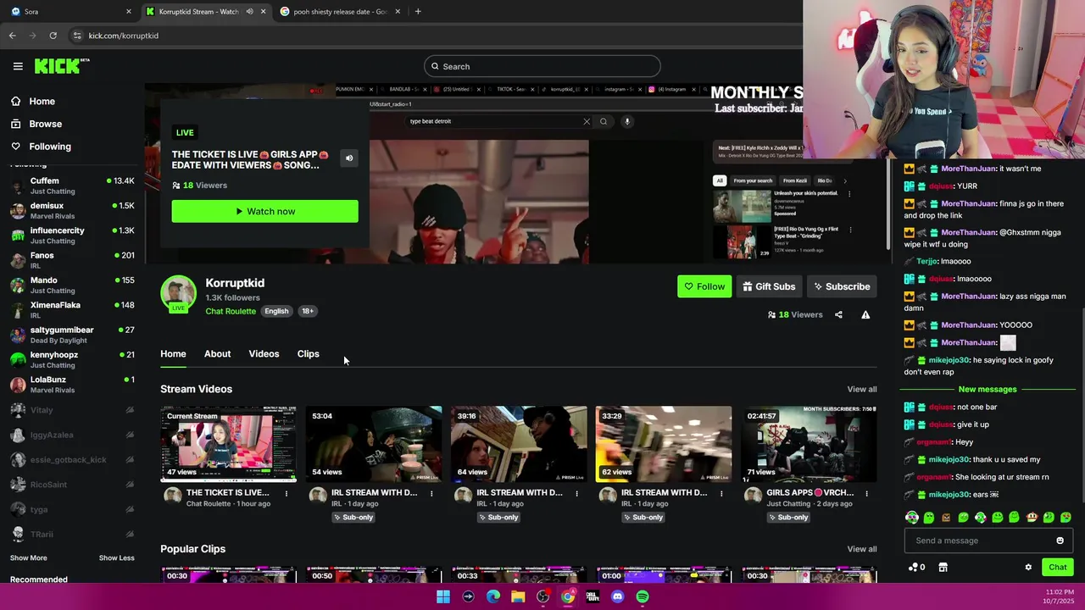
Task: Open Cuffem channel in sidebar
Action: pos(71,186)
